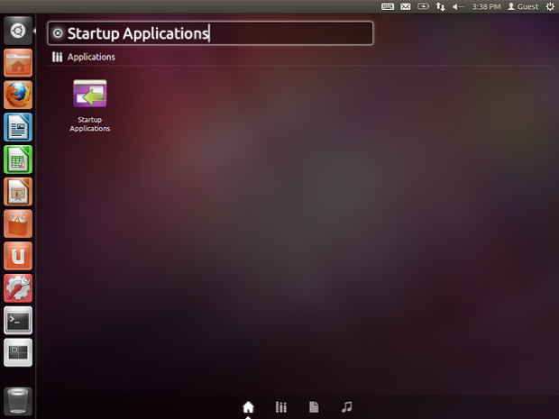Switch to the Applications lens tab
The width and height of the screenshot is (559, 419).
point(281,407)
